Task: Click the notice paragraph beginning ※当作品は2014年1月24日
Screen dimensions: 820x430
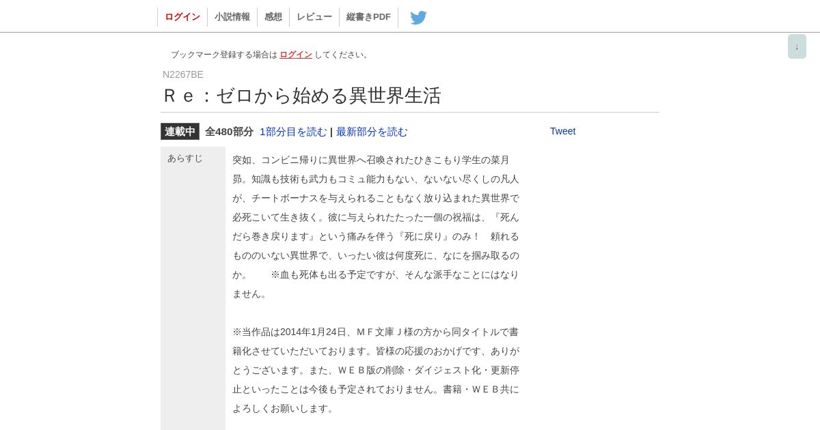Action: point(376,370)
